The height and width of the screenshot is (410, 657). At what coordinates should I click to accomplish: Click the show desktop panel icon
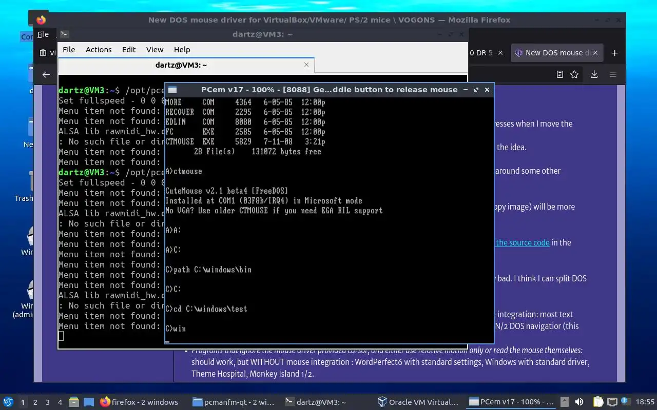[89, 402]
